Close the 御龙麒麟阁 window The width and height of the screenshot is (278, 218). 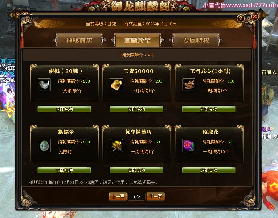tap(255, 17)
